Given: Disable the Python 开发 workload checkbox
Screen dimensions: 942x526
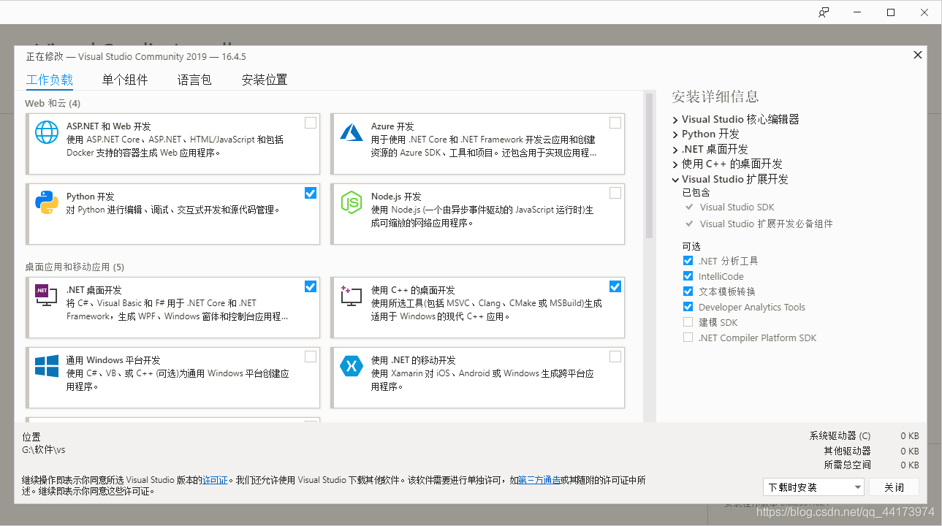Looking at the screenshot, I should [x=310, y=192].
